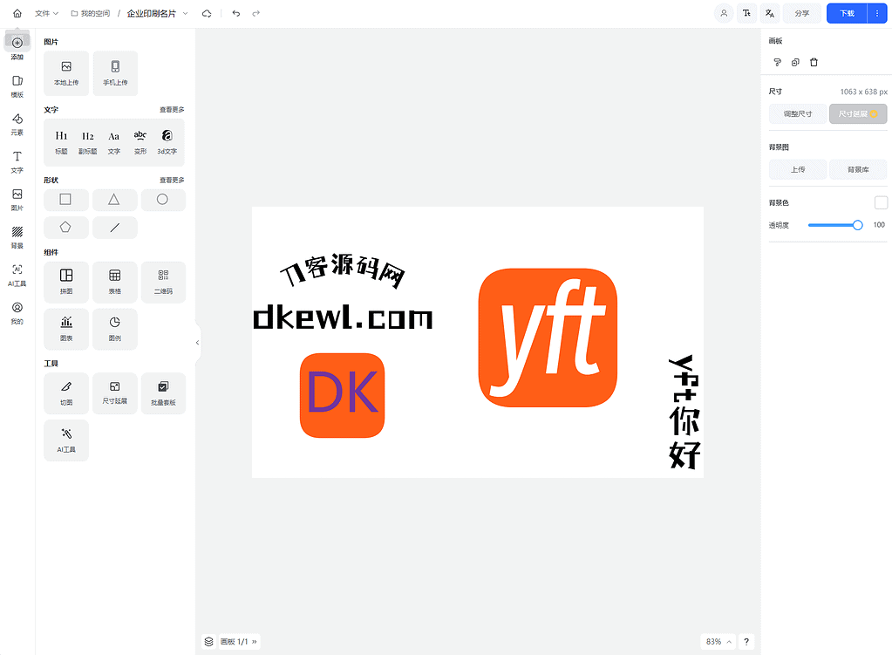Click 查看更多 beside 文字 section
Viewport: 892px width, 655px height.
click(x=172, y=110)
